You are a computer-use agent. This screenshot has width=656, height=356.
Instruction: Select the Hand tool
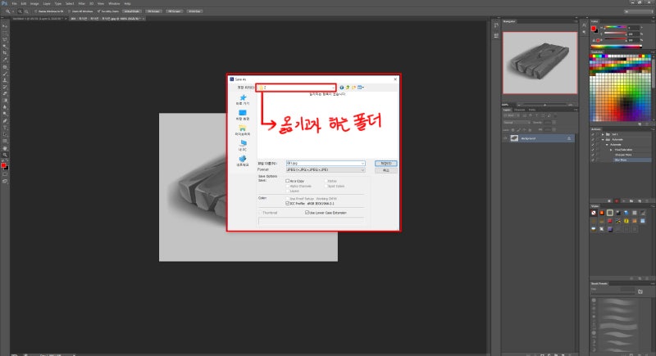5,148
